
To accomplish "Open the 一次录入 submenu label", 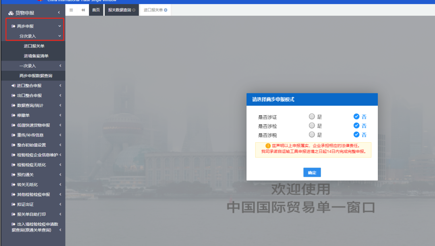I will click(x=27, y=66).
